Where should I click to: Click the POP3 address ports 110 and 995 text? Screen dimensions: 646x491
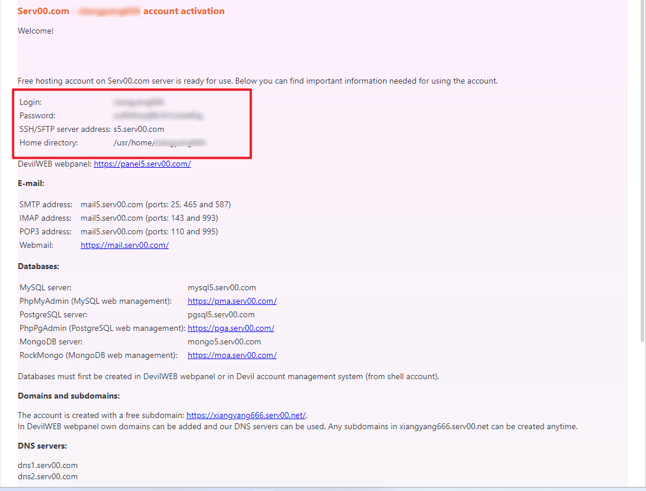pos(149,232)
